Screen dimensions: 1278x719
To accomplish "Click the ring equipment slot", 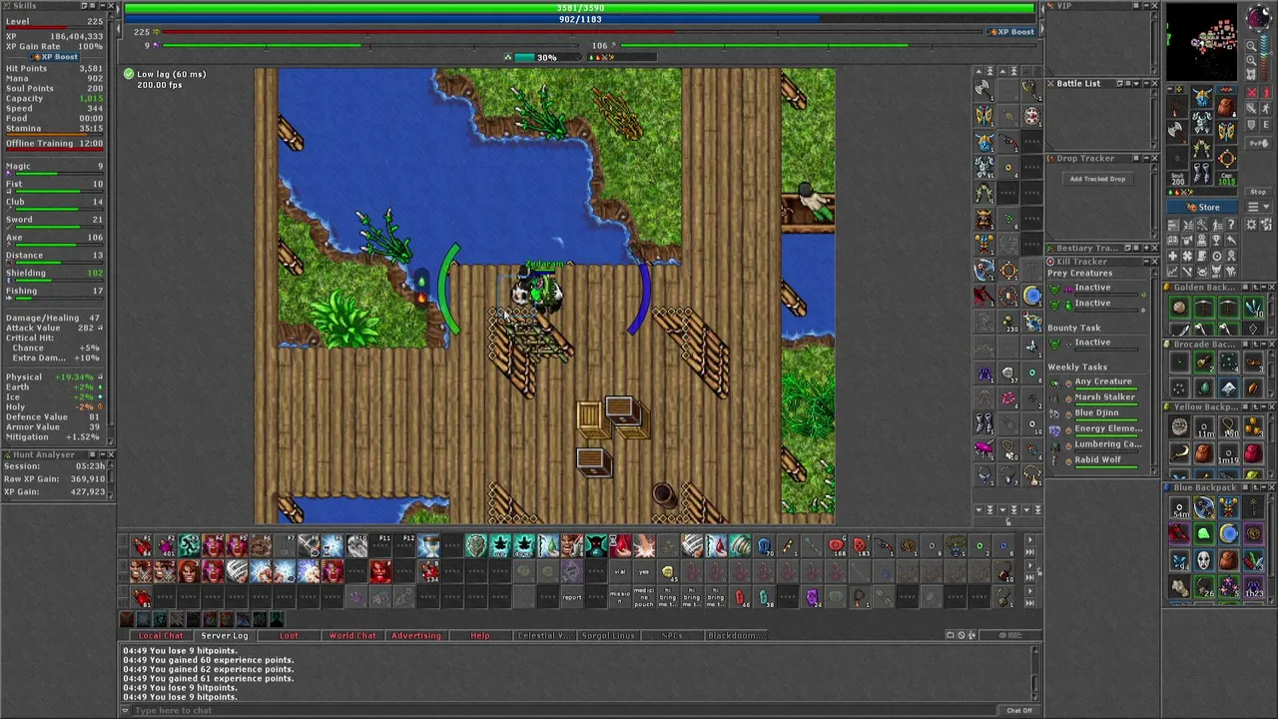I will click(1226, 158).
